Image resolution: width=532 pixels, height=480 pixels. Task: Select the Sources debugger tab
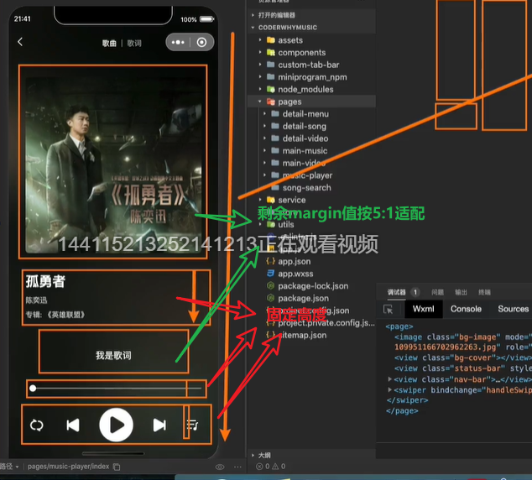click(513, 309)
